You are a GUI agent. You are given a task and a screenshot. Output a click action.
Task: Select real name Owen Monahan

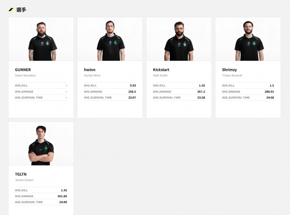pyautogui.click(x=25, y=75)
